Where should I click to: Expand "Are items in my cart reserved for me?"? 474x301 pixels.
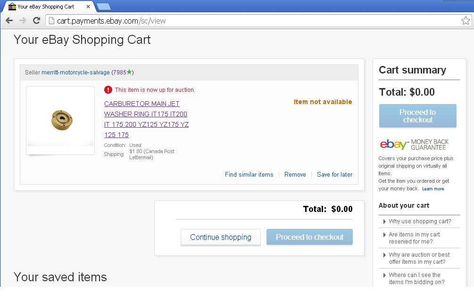pos(414,238)
